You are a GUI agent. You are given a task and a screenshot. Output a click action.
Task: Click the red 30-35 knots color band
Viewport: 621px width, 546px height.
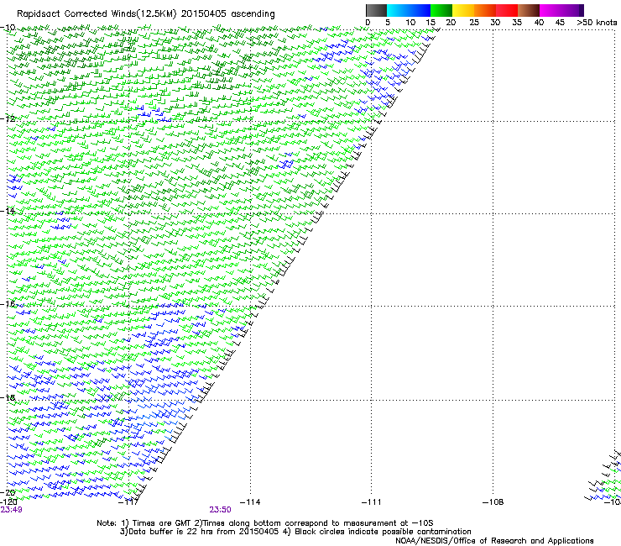(507, 10)
